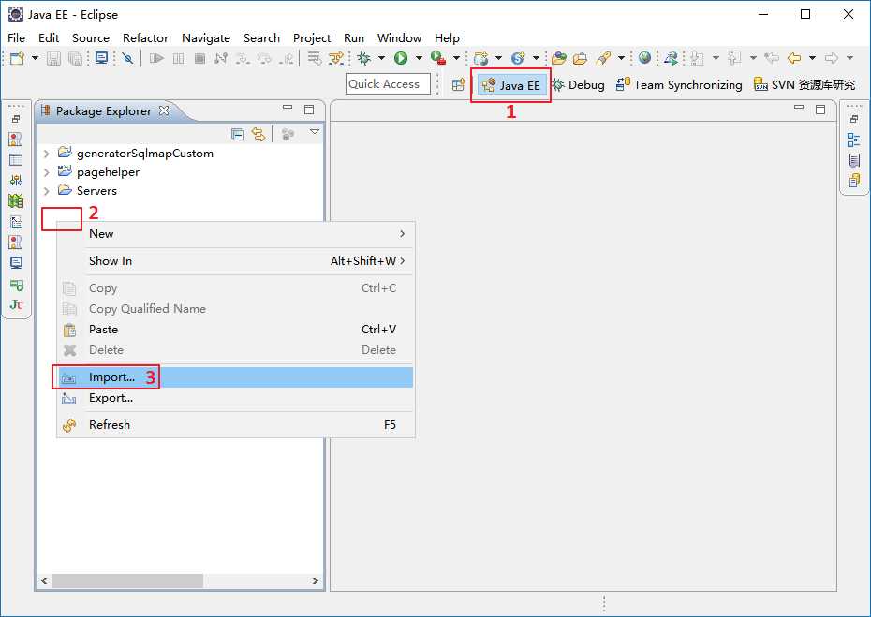Click the JUnit icon in left sidebar
This screenshot has height=617, width=871.
16,304
